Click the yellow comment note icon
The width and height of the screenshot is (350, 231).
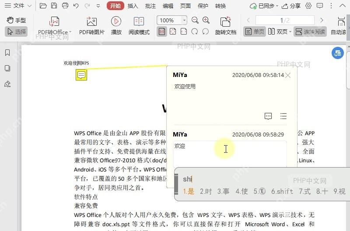click(81, 75)
